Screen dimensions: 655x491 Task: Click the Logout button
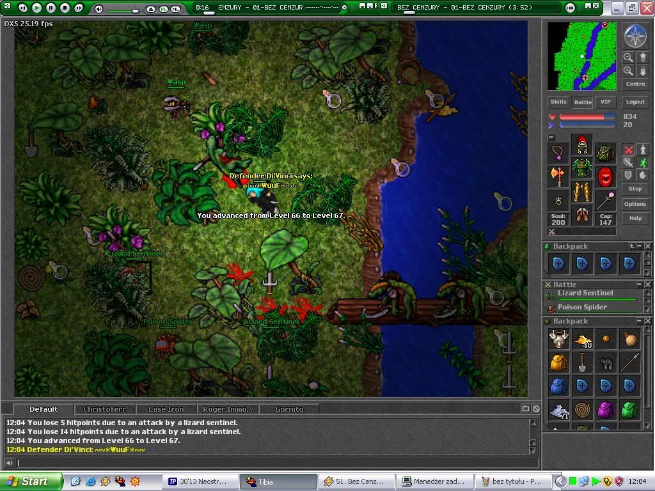[635, 102]
